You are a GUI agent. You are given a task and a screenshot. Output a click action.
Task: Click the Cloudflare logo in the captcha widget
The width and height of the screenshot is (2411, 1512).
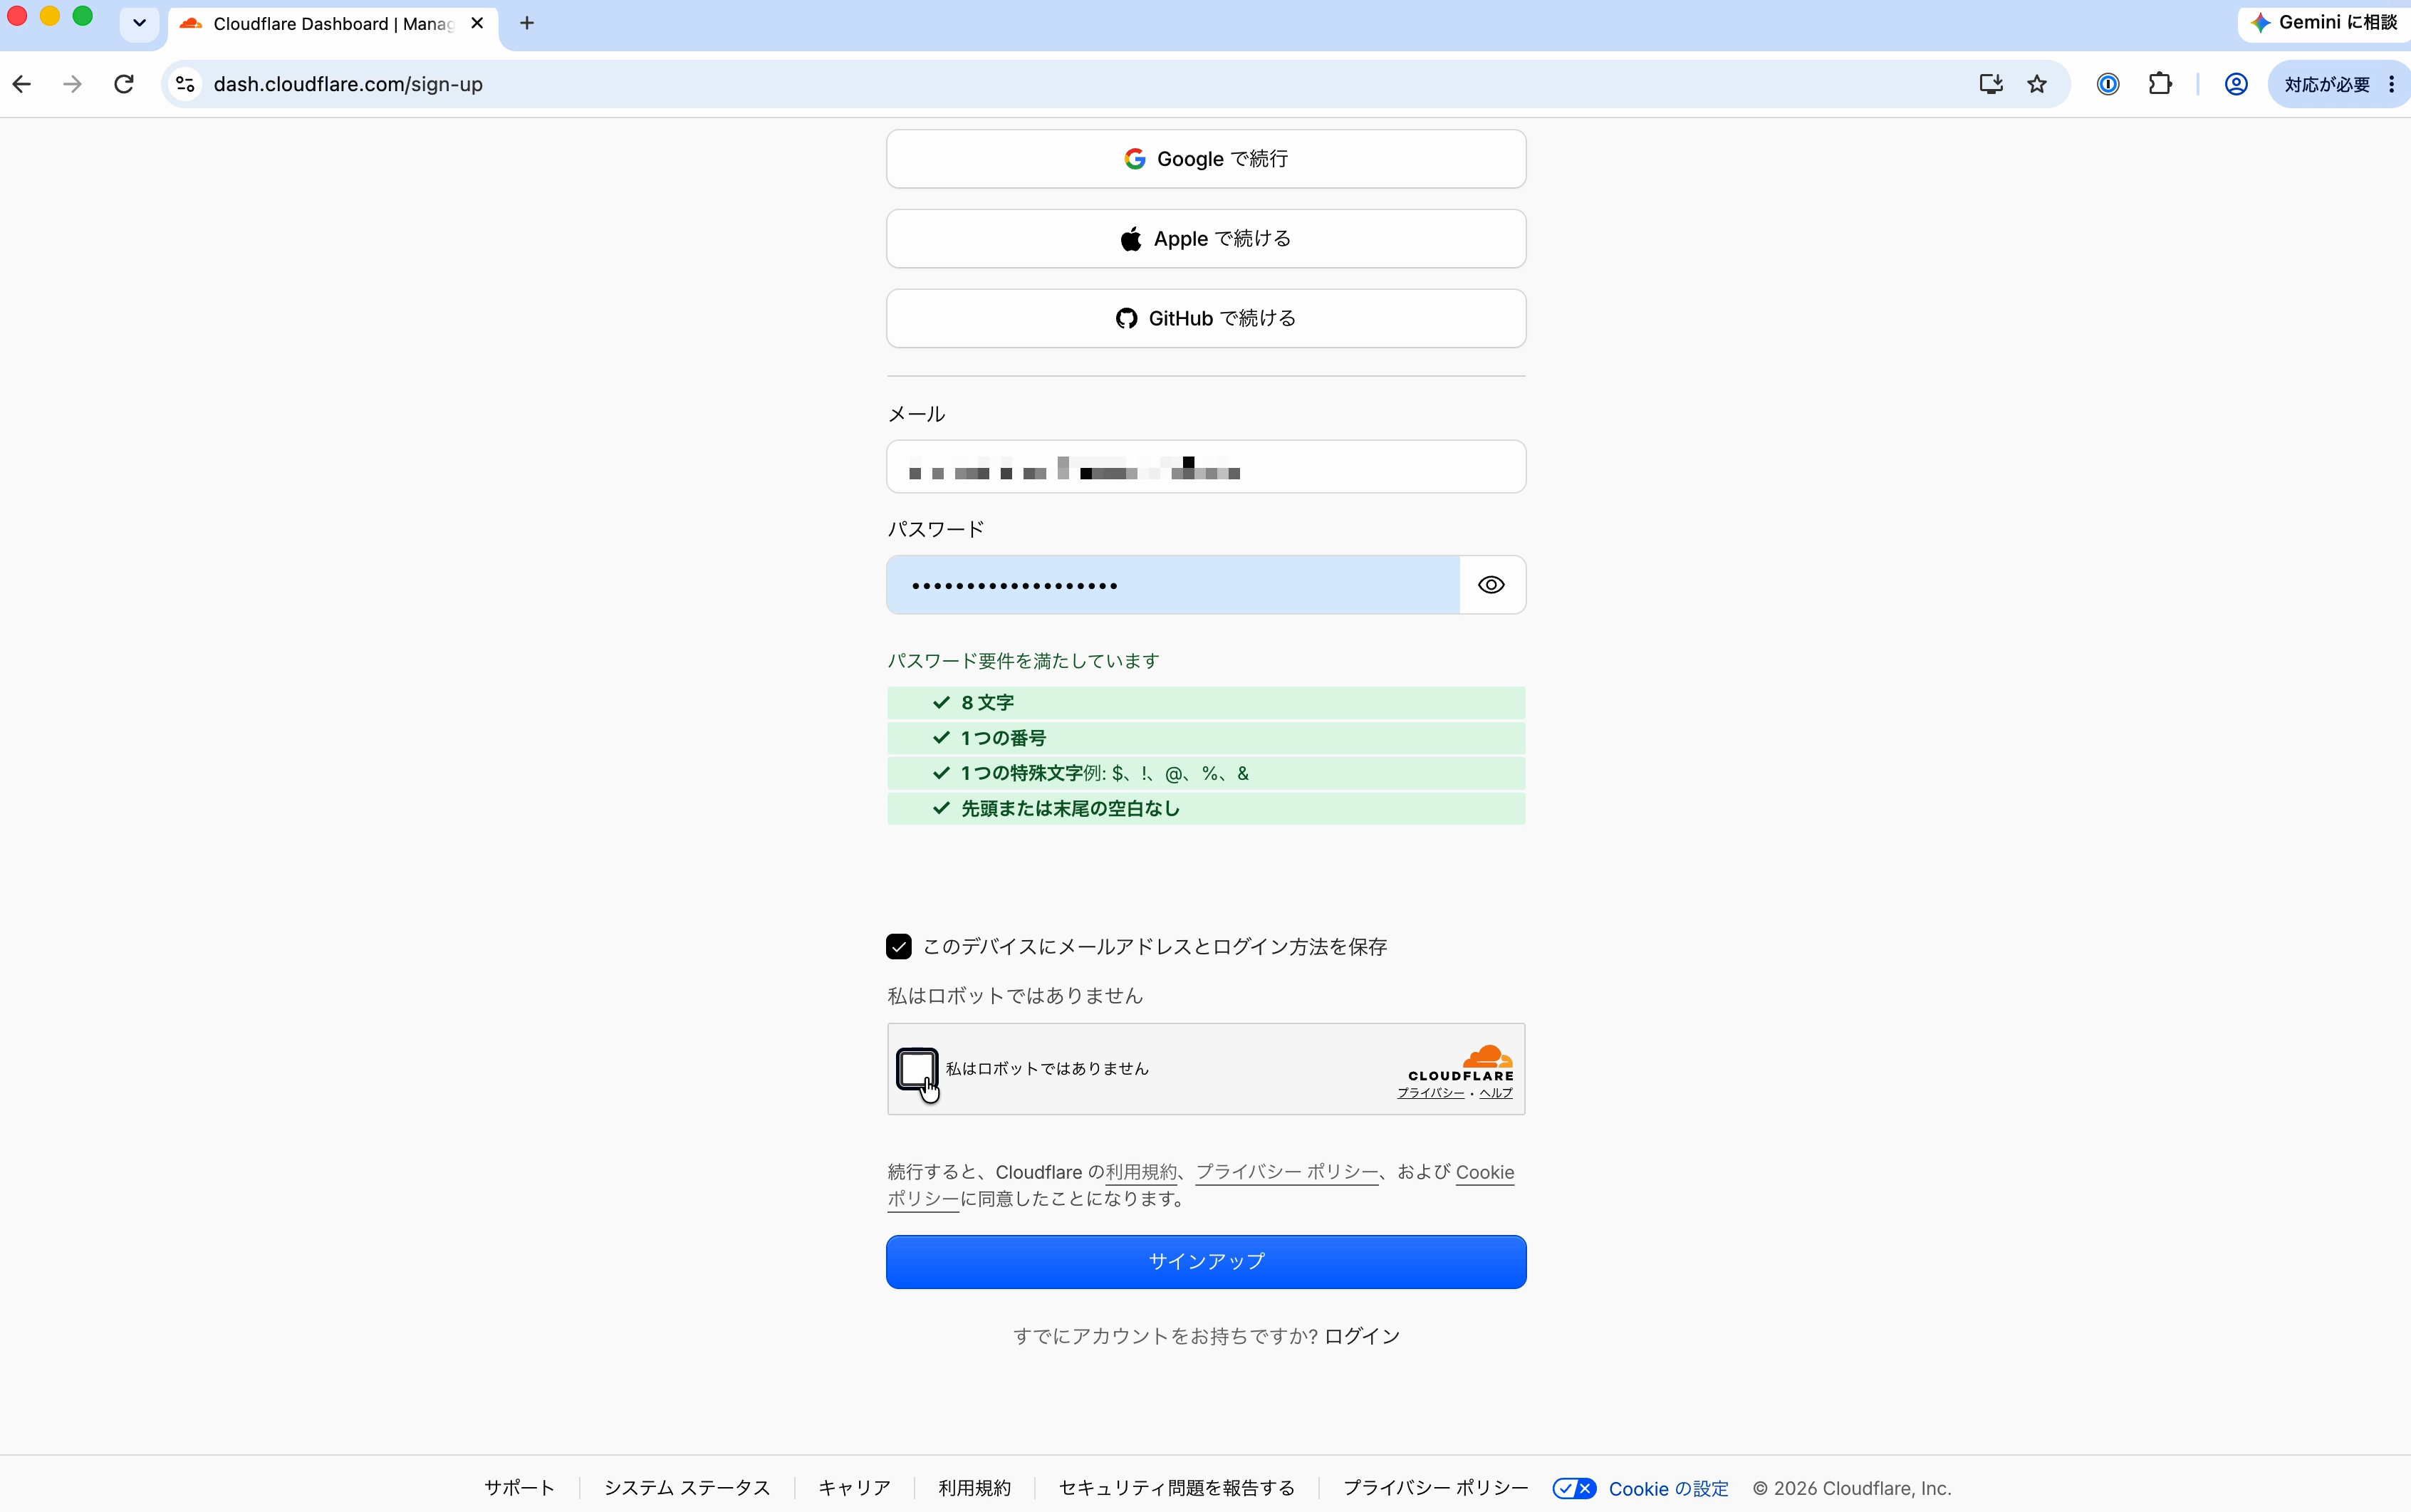click(1461, 1063)
